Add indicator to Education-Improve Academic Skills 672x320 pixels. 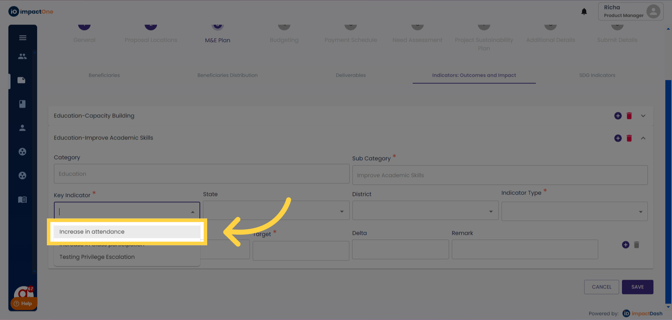(x=618, y=138)
